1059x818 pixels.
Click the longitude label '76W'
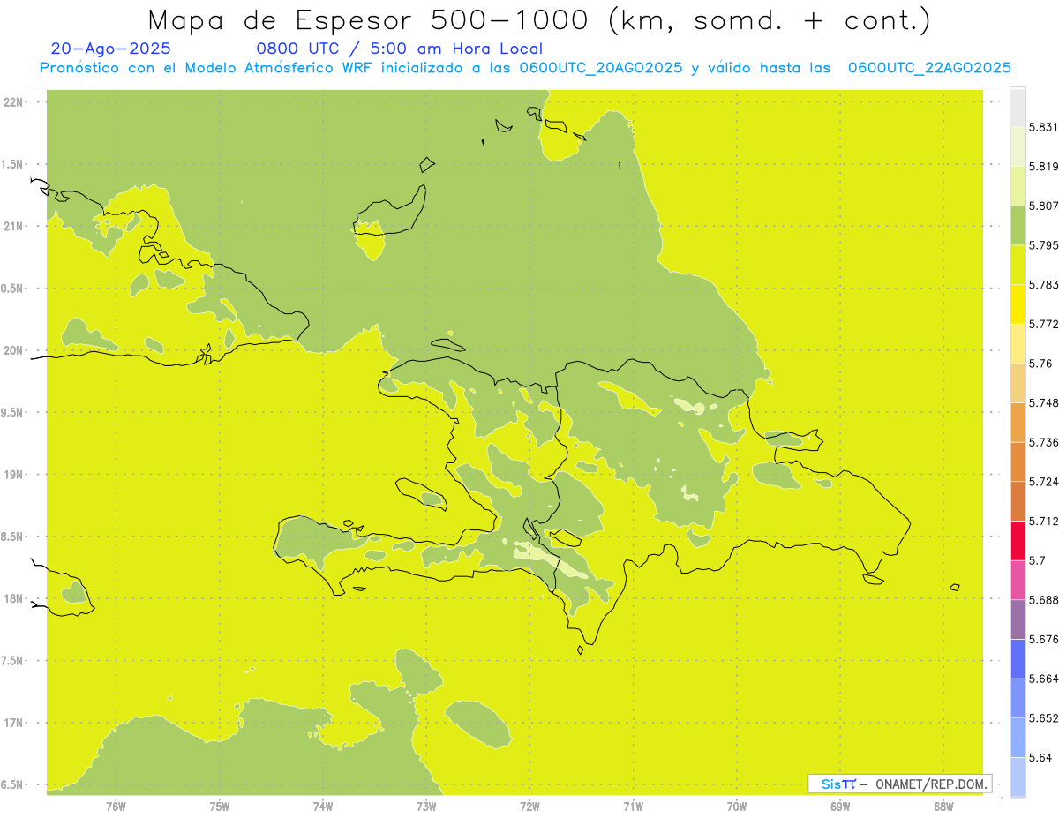pos(116,807)
